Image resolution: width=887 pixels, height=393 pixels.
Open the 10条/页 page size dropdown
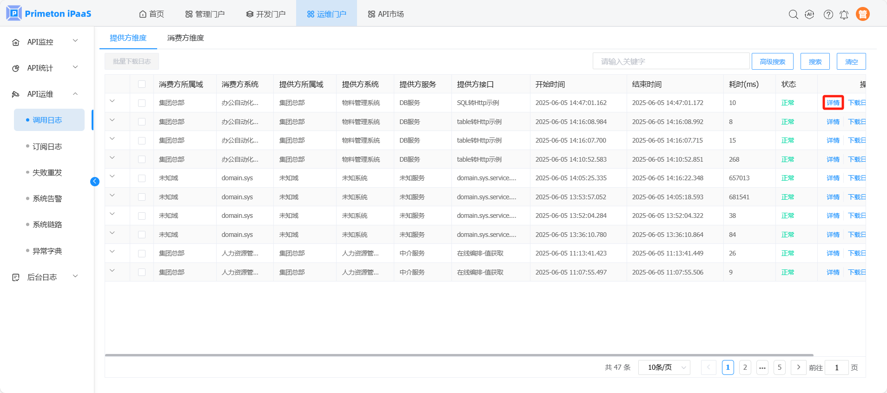[x=664, y=367]
